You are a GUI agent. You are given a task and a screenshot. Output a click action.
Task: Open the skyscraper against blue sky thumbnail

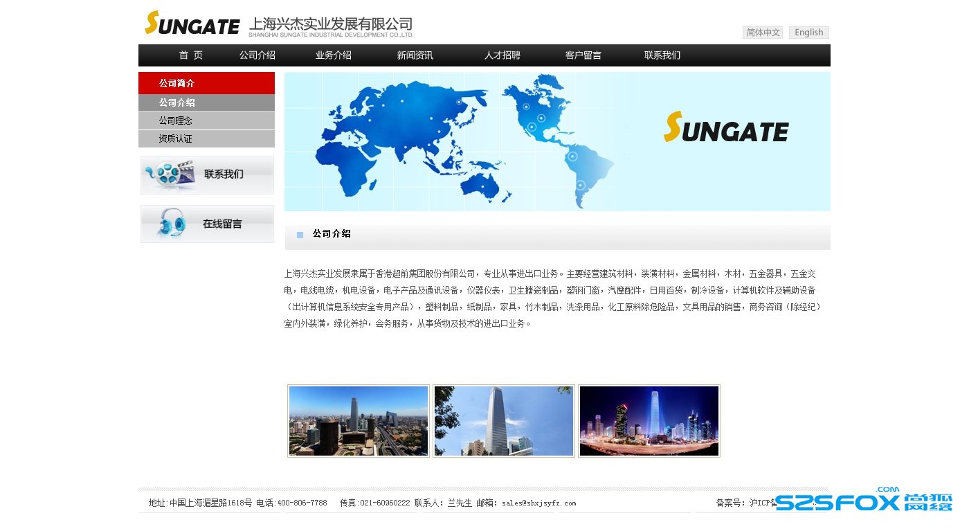(x=504, y=421)
